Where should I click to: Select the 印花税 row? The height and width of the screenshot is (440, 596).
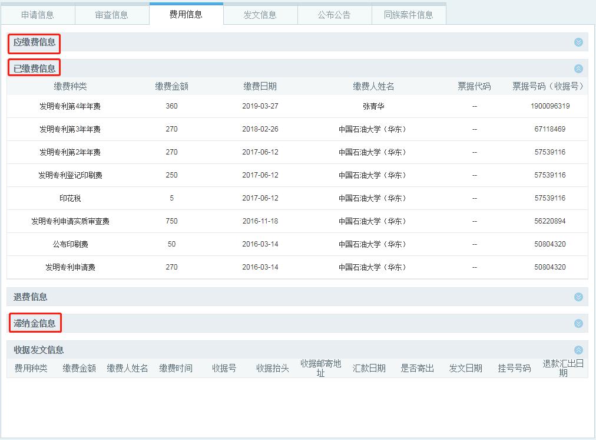pos(297,198)
